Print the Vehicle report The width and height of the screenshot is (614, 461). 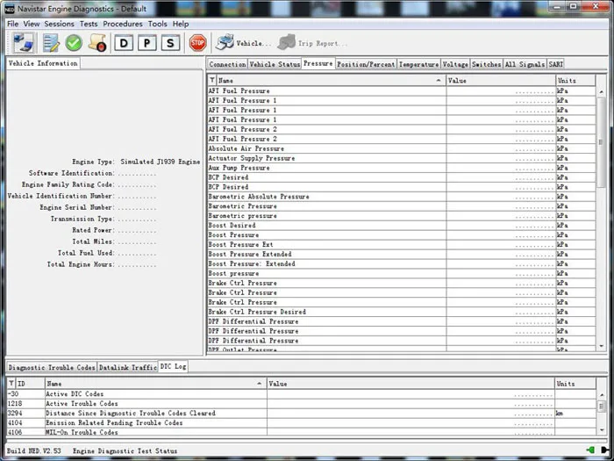243,43
